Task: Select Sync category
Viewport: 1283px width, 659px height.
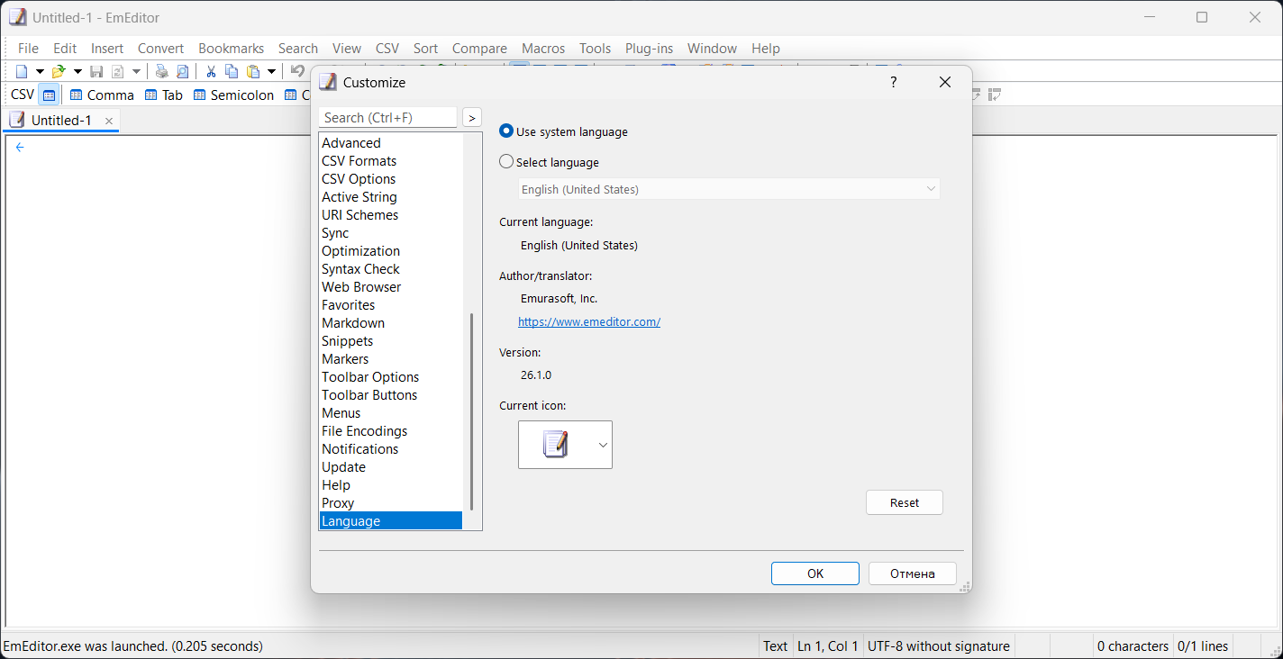Action: (x=391, y=233)
